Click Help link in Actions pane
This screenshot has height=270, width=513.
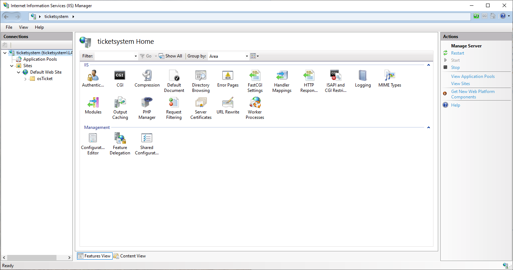pyautogui.click(x=455, y=105)
